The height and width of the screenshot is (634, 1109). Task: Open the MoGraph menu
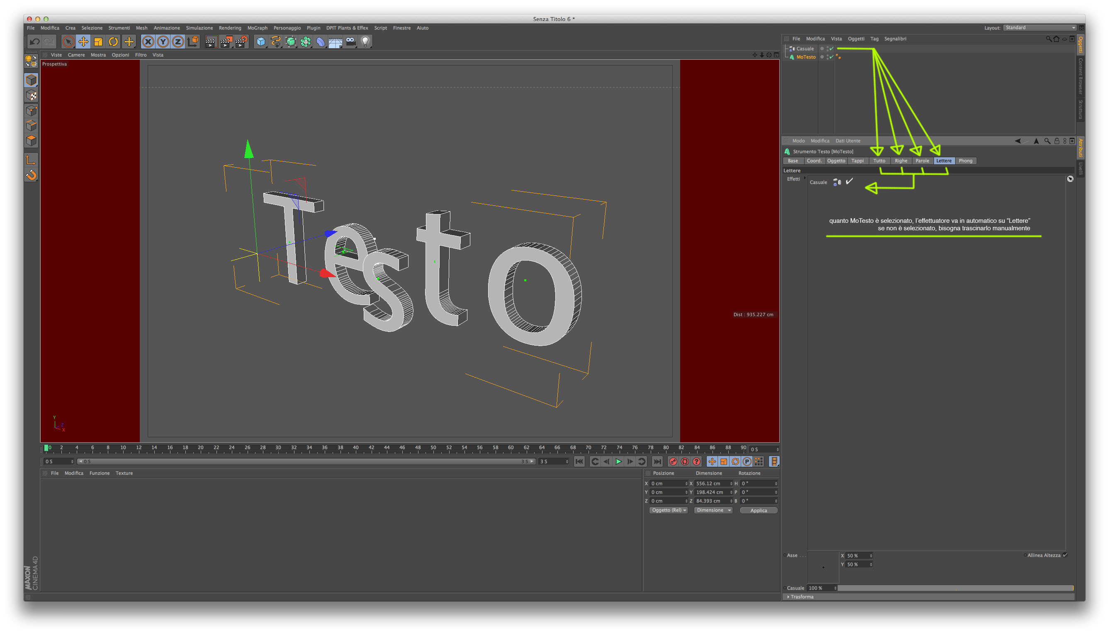click(x=257, y=28)
